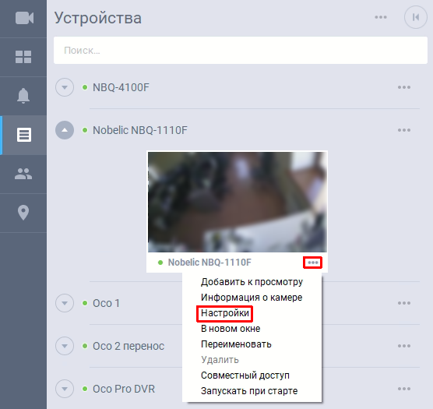
Task: Open notifications bell in sidebar
Action: (x=23, y=96)
